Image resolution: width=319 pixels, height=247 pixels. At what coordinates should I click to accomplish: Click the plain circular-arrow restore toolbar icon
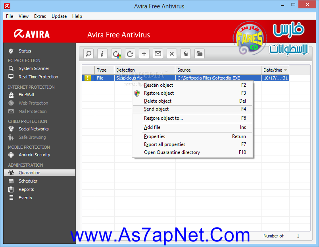(x=130, y=54)
